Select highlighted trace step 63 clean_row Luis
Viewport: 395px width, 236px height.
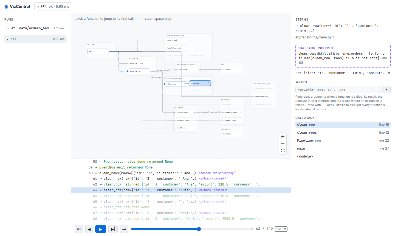[181, 190]
